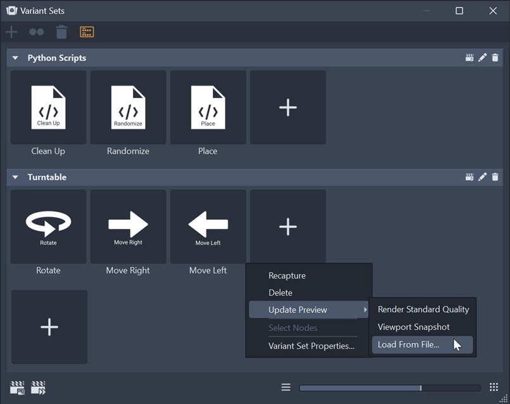Toggle the orange group view toolbar icon
This screenshot has height=404, width=510.
pos(87,32)
